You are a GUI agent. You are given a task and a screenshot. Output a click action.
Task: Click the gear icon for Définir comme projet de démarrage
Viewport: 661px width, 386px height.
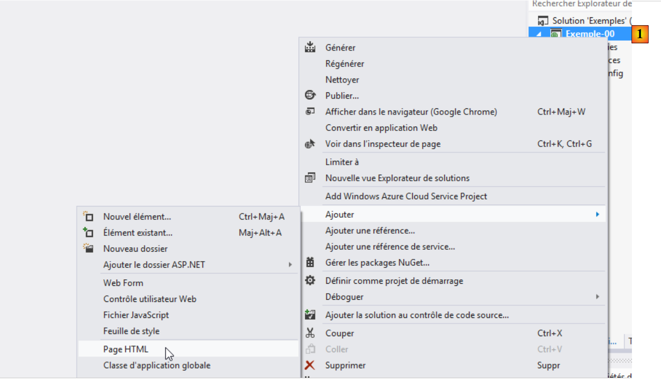pyautogui.click(x=310, y=281)
